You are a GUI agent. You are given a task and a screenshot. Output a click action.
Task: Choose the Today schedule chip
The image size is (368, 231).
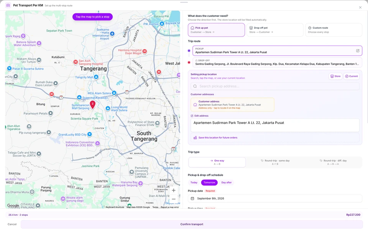point(194,182)
